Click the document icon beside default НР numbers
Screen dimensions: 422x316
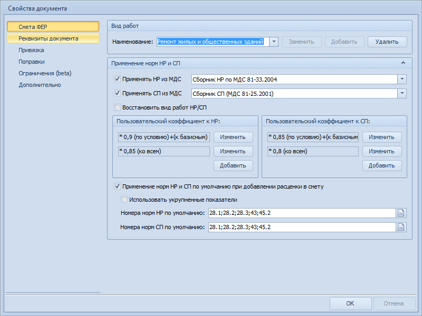point(401,213)
